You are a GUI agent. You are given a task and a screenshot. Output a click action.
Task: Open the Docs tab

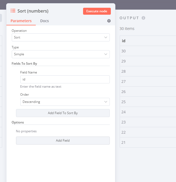[44, 21]
